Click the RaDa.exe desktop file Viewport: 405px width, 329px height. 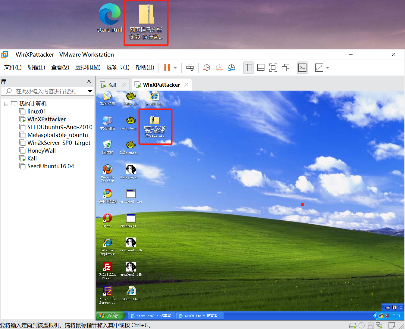click(131, 99)
